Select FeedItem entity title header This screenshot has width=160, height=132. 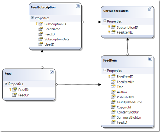click(110, 61)
